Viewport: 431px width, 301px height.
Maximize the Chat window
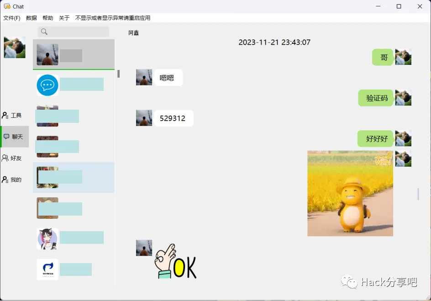399,6
